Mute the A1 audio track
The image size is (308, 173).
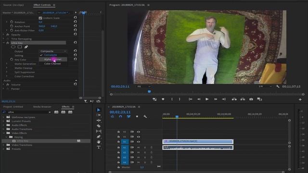click(x=139, y=148)
